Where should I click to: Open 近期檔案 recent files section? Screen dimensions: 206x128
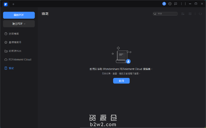[x=14, y=34]
